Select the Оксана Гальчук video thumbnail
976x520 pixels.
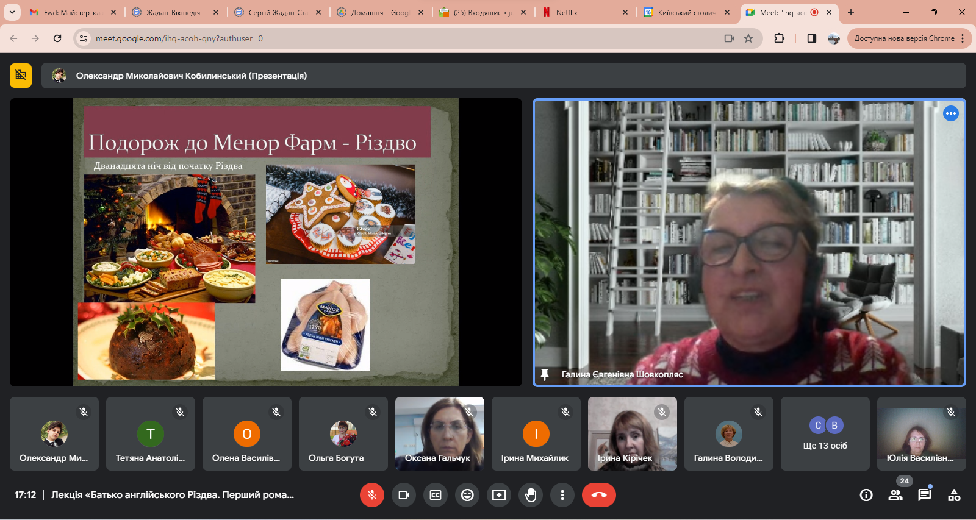pyautogui.click(x=440, y=433)
